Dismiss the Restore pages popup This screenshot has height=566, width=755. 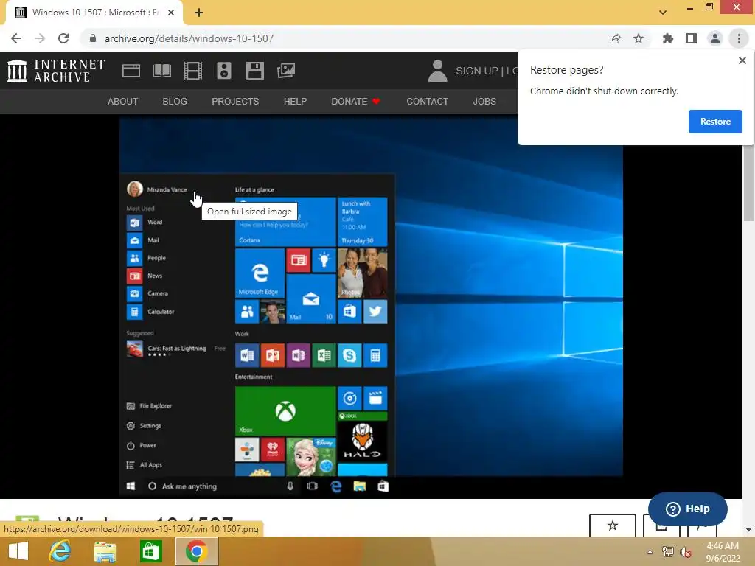click(742, 60)
